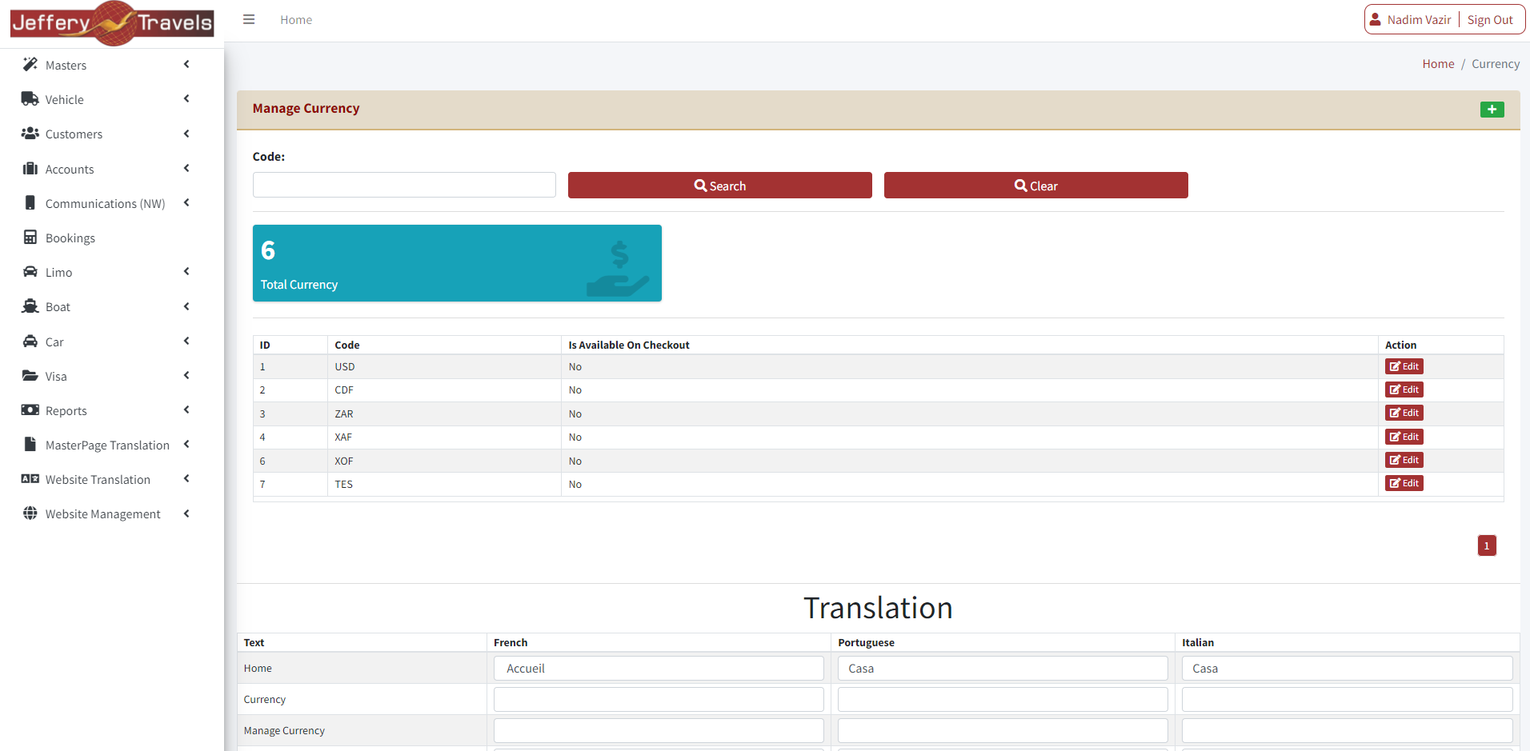Click the Customers group icon in sidebar

pos(30,134)
